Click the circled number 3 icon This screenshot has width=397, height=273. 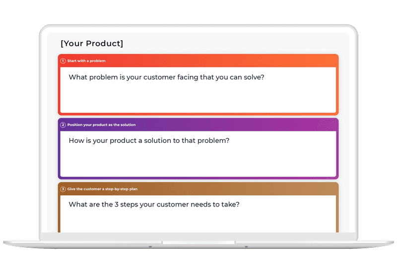pyautogui.click(x=63, y=189)
